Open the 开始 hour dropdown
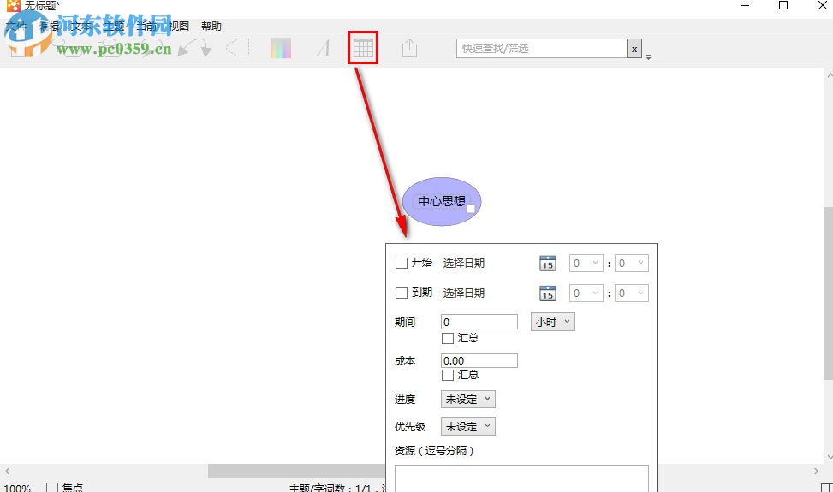 586,264
